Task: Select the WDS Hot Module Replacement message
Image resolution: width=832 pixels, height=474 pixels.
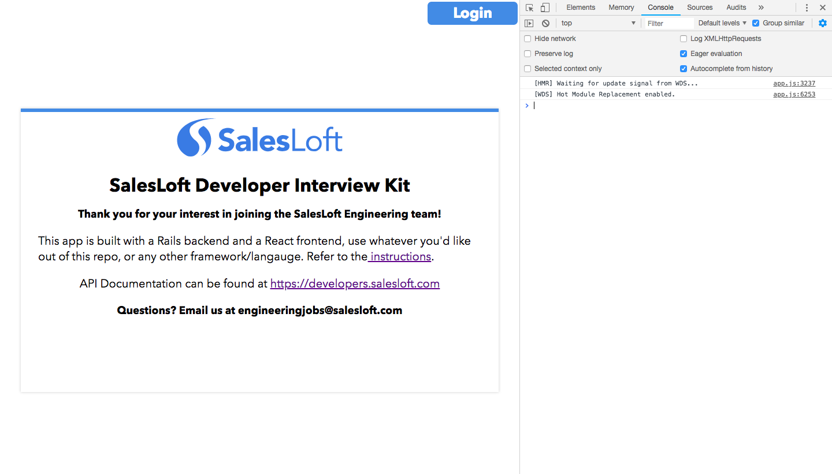Action: pos(604,94)
